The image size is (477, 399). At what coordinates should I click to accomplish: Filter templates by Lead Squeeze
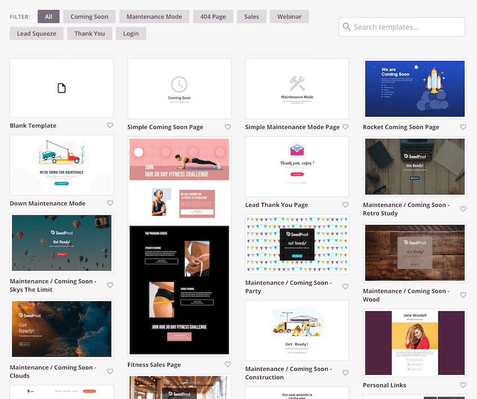tap(37, 33)
